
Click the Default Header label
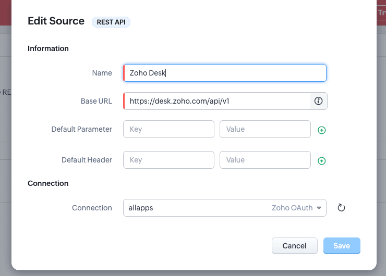pyautogui.click(x=87, y=160)
